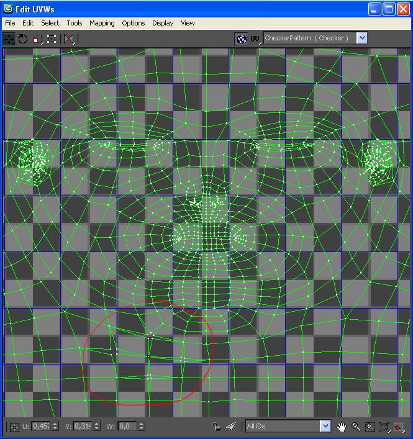Open the View menu
Image resolution: width=413 pixels, height=439 pixels.
click(x=188, y=23)
